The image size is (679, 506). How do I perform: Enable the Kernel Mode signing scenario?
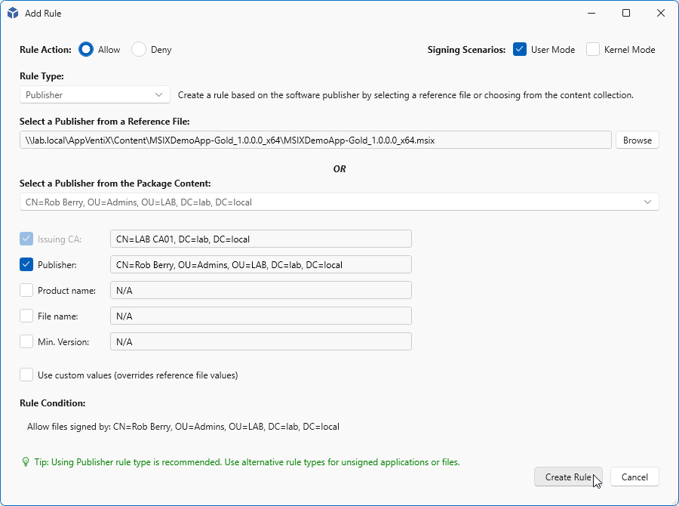pyautogui.click(x=593, y=49)
